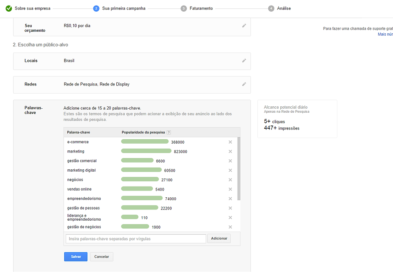Open the Popularidade da pesquisa help icon

coord(169,132)
